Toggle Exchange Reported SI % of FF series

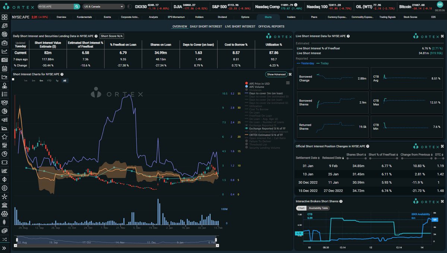tap(266, 128)
